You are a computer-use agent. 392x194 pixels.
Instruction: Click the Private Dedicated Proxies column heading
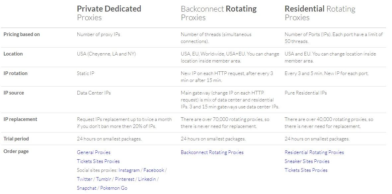click(109, 13)
